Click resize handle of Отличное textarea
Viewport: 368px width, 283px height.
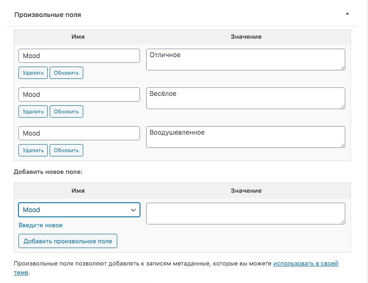(342, 68)
